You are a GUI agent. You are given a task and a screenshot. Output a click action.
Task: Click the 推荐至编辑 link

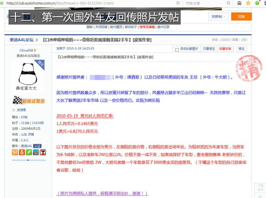[x=147, y=27]
